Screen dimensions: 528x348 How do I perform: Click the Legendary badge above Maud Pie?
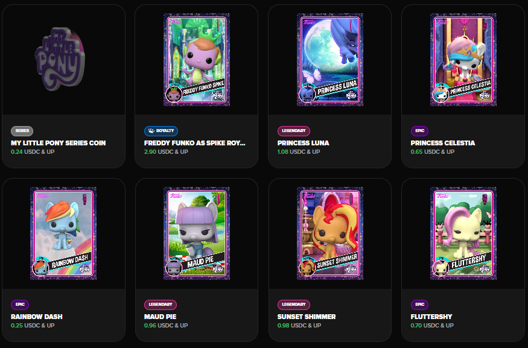(161, 305)
